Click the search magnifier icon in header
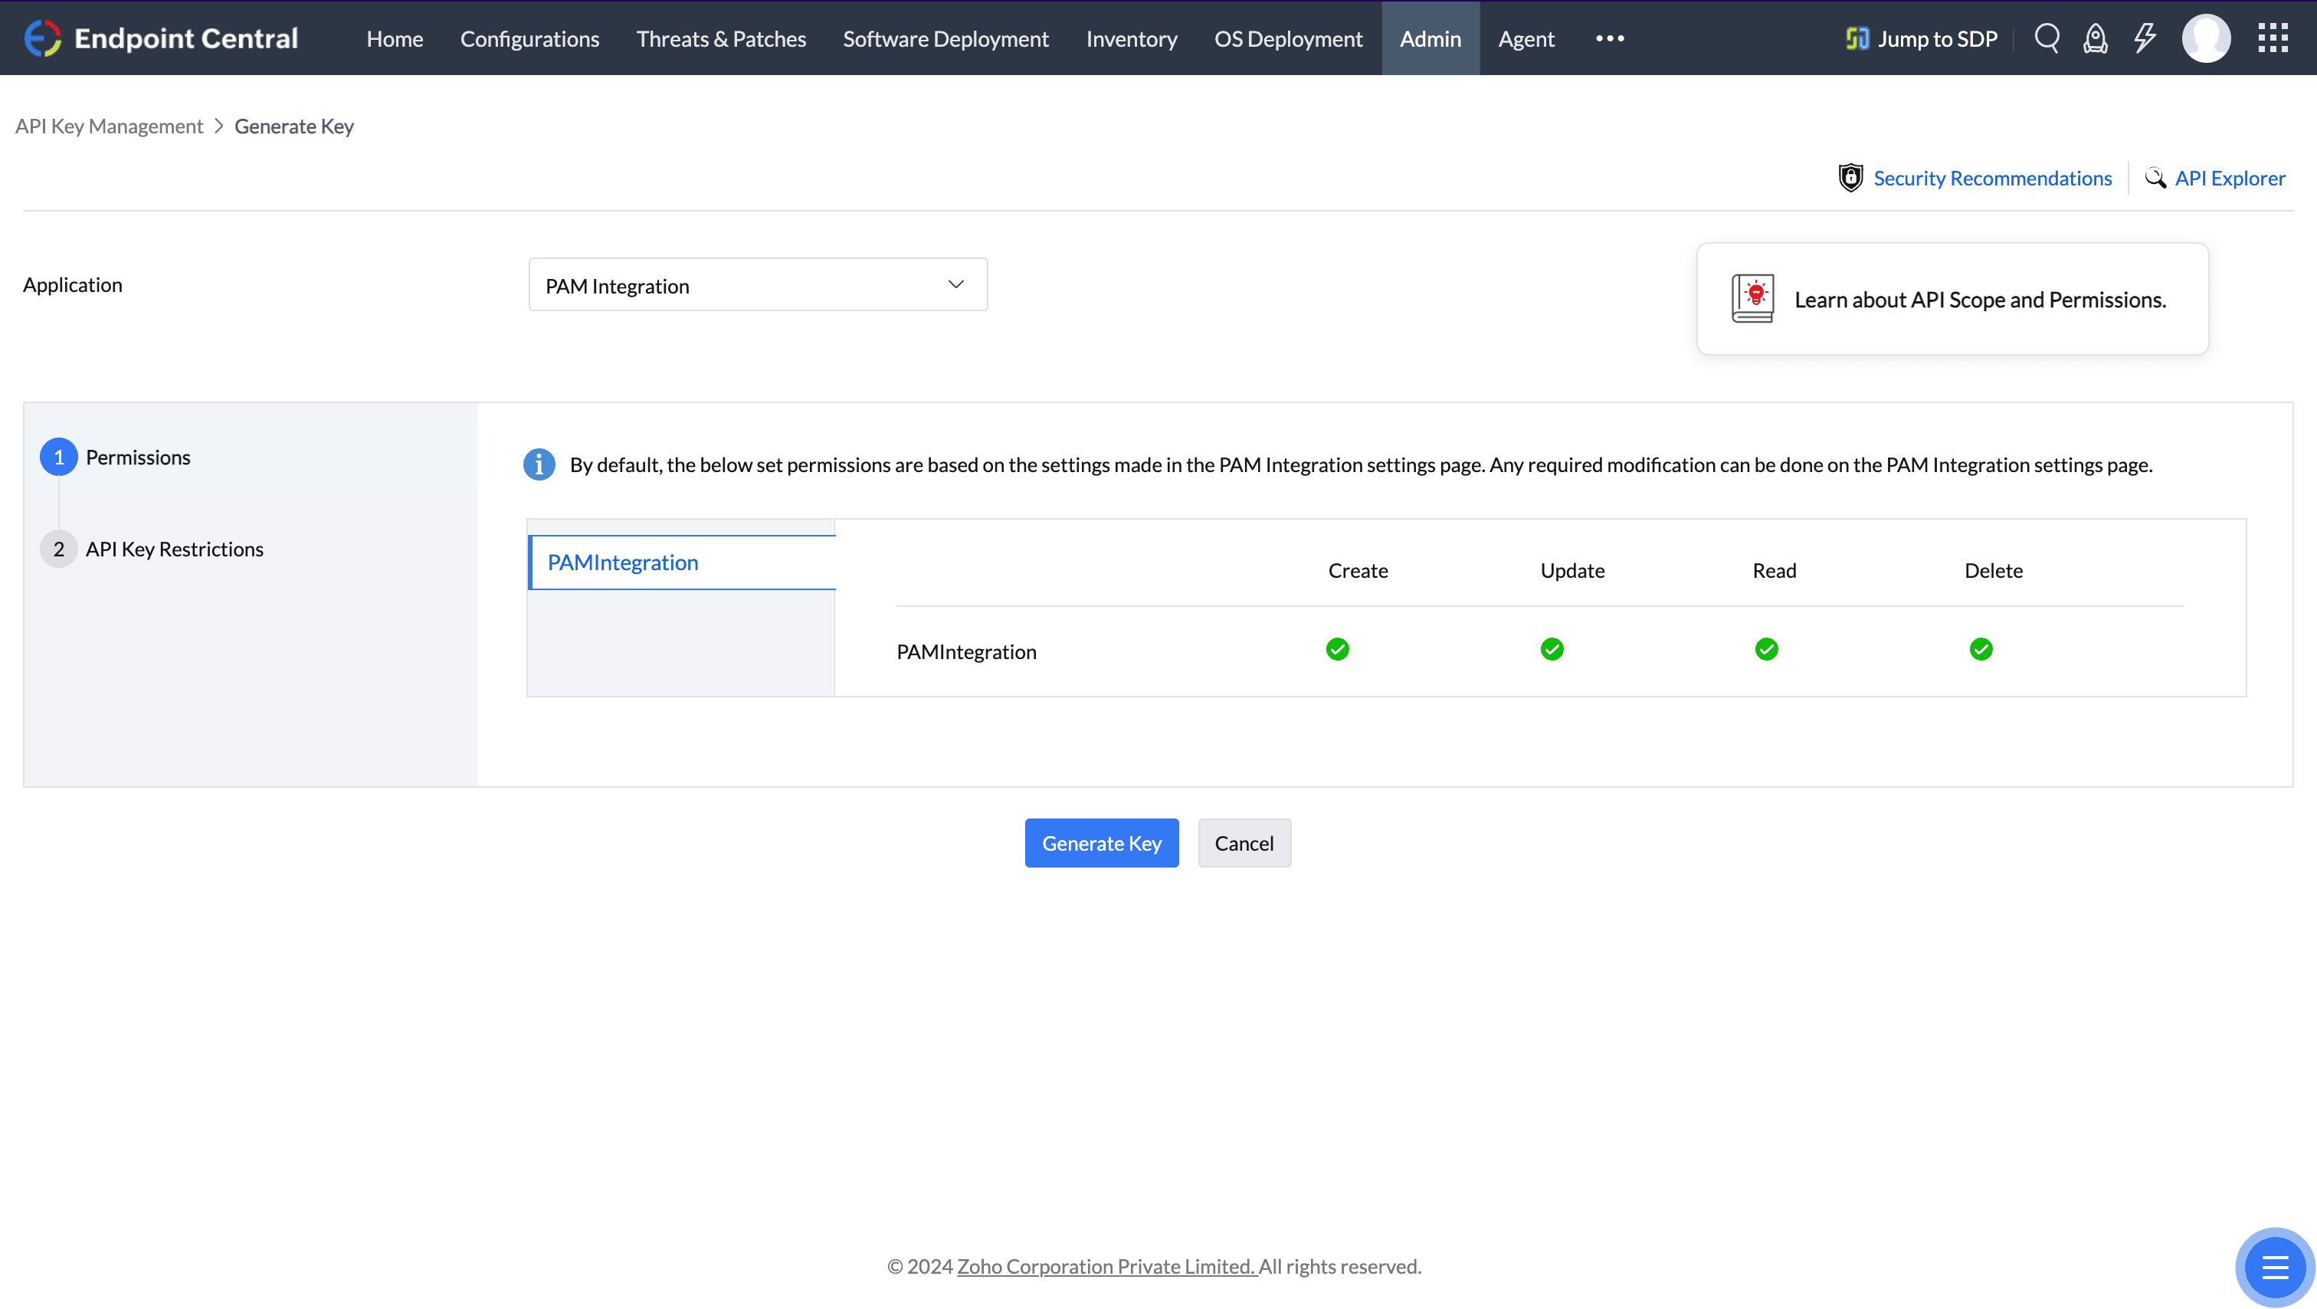Image resolution: width=2317 pixels, height=1309 pixels. [x=2047, y=38]
